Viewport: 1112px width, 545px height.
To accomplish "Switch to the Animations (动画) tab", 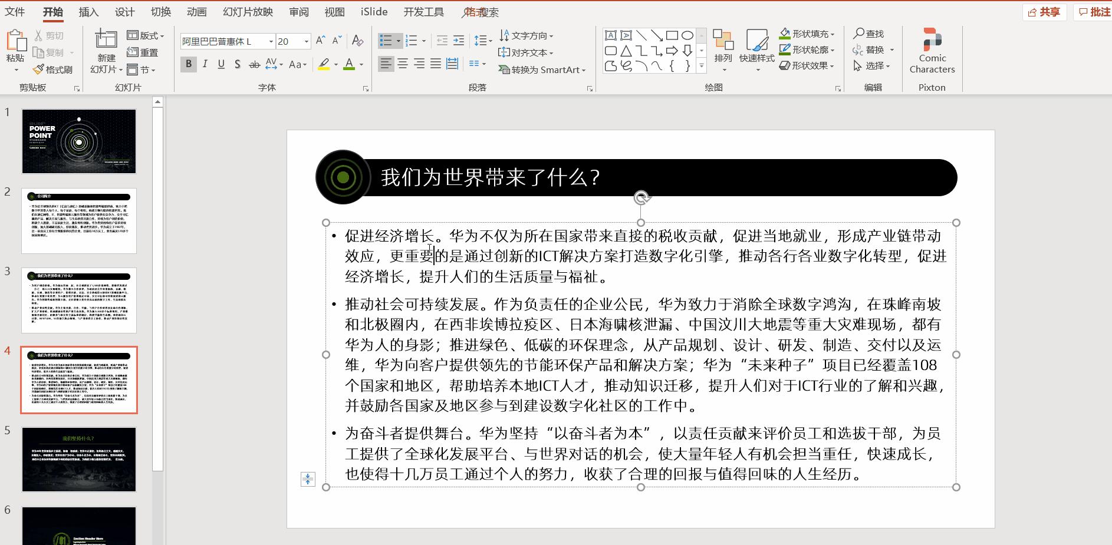I will (x=196, y=12).
